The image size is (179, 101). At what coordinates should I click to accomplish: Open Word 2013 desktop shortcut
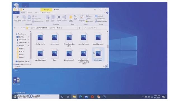(x=16, y=81)
